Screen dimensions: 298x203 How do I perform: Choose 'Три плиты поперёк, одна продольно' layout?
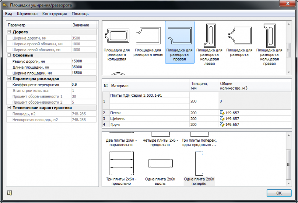(199, 140)
